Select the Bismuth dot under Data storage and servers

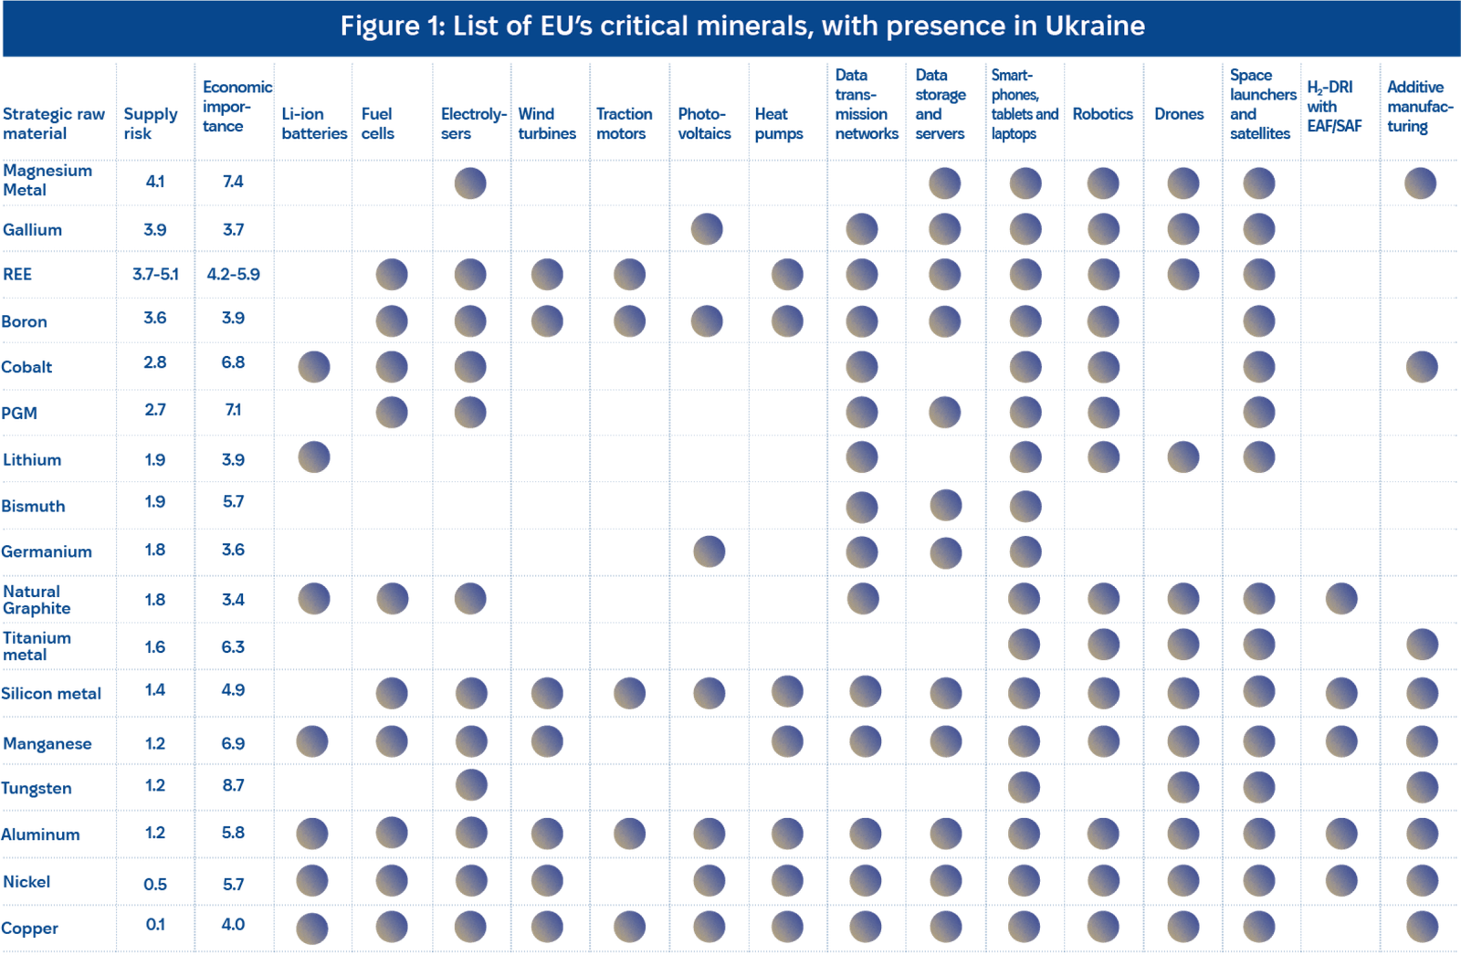(946, 505)
